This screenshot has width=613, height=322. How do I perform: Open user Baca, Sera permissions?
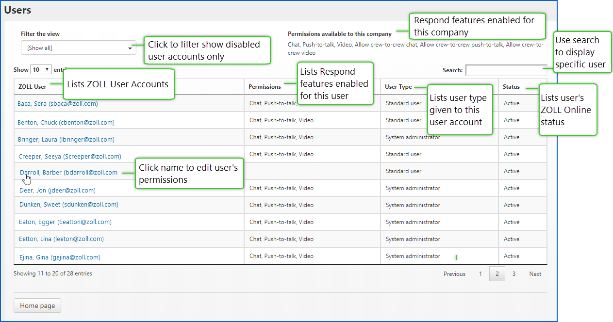[x=57, y=104]
